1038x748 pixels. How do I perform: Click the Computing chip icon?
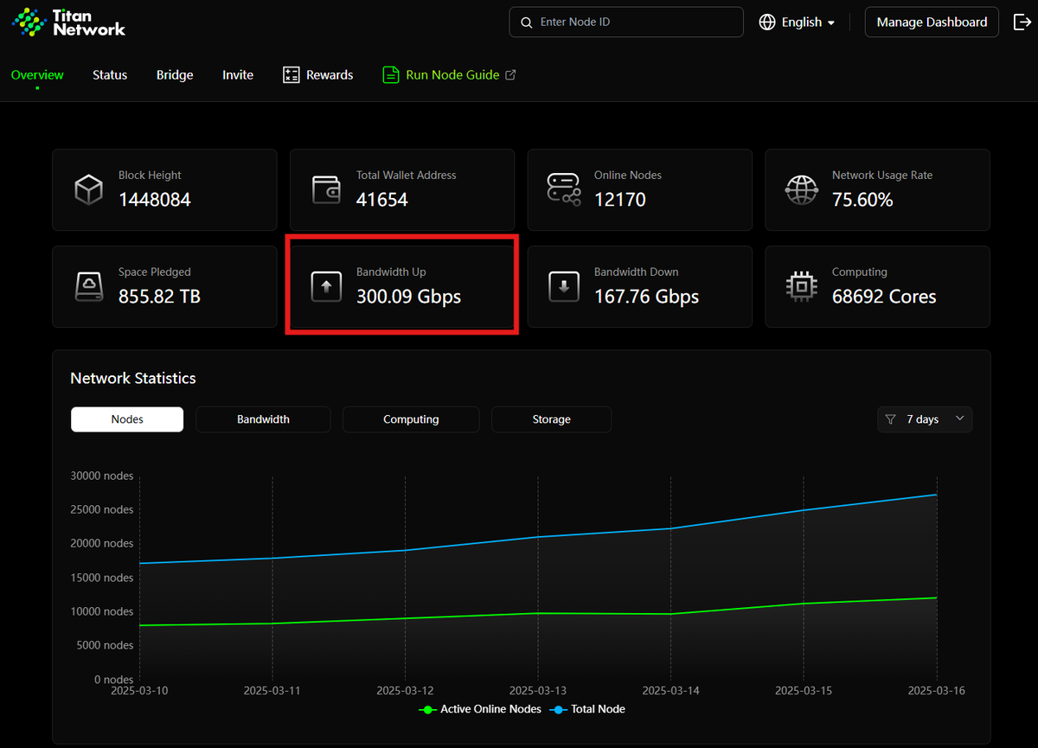coord(802,286)
